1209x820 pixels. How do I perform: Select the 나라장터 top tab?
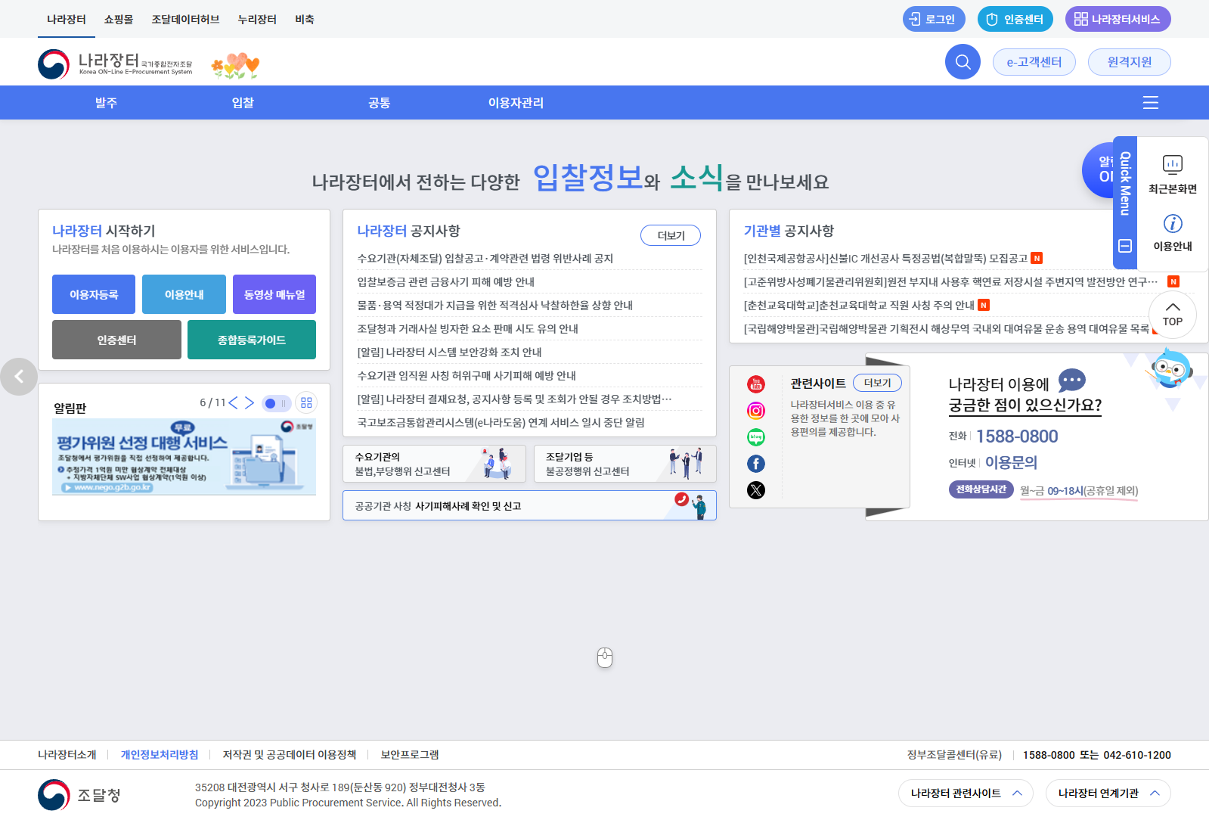tap(67, 19)
